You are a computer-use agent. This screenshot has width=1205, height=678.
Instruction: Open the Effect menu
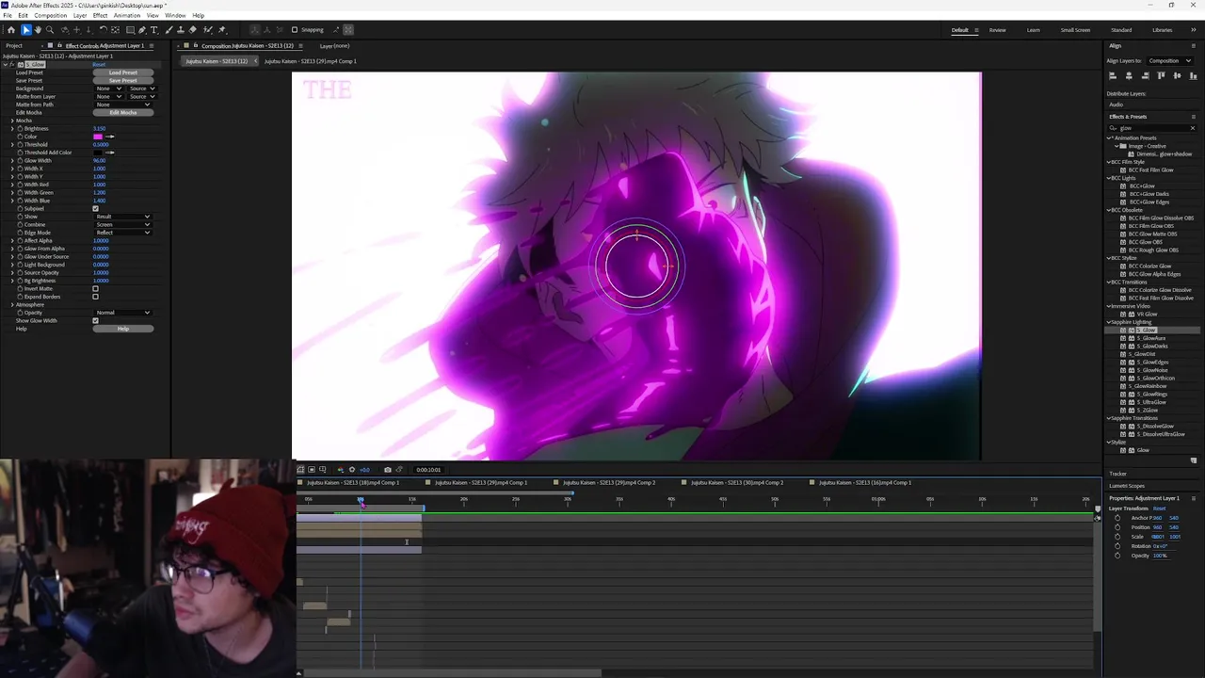click(100, 15)
